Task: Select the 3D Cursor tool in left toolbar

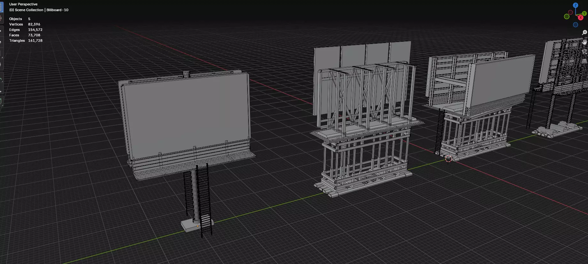Action: pos(1,18)
